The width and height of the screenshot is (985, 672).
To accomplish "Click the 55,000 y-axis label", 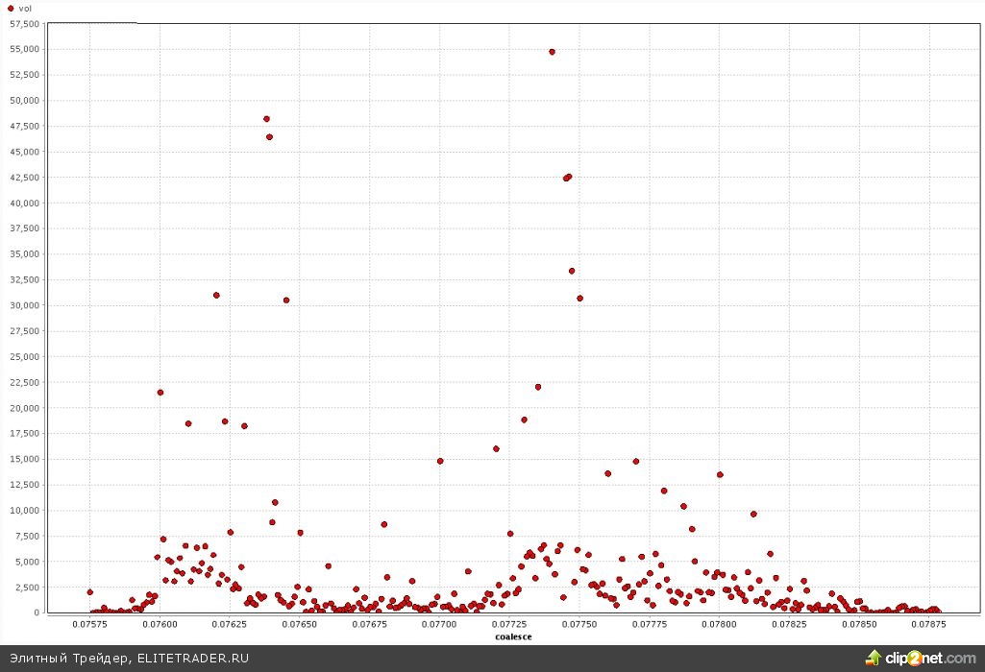I will (x=24, y=49).
